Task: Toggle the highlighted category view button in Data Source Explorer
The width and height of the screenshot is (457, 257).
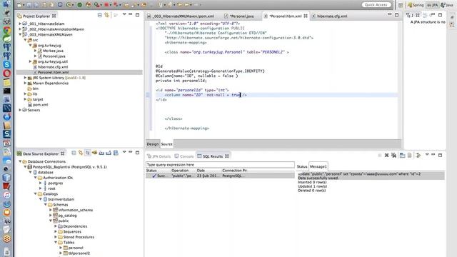Action: 88,153
